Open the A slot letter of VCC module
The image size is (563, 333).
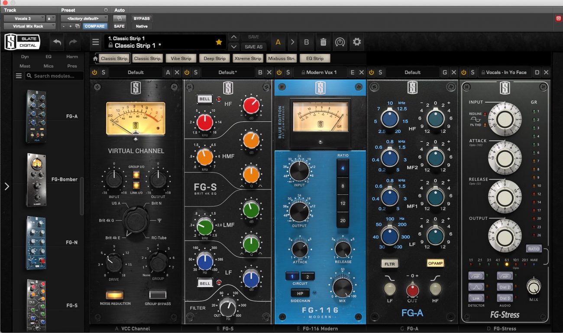168,72
